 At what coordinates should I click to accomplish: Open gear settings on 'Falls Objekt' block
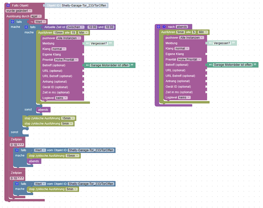point(8,5)
